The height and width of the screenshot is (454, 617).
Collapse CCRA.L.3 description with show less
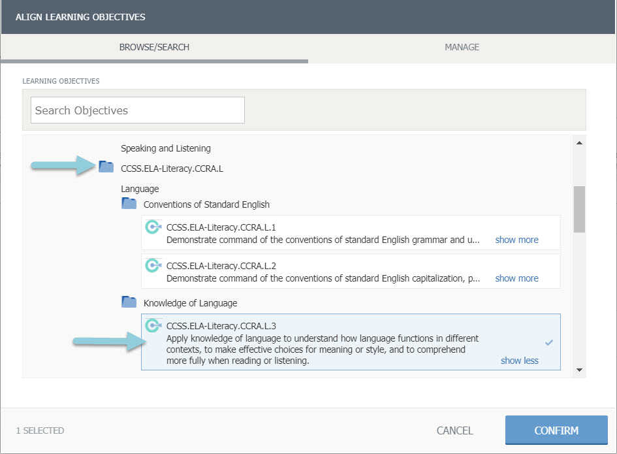(520, 361)
